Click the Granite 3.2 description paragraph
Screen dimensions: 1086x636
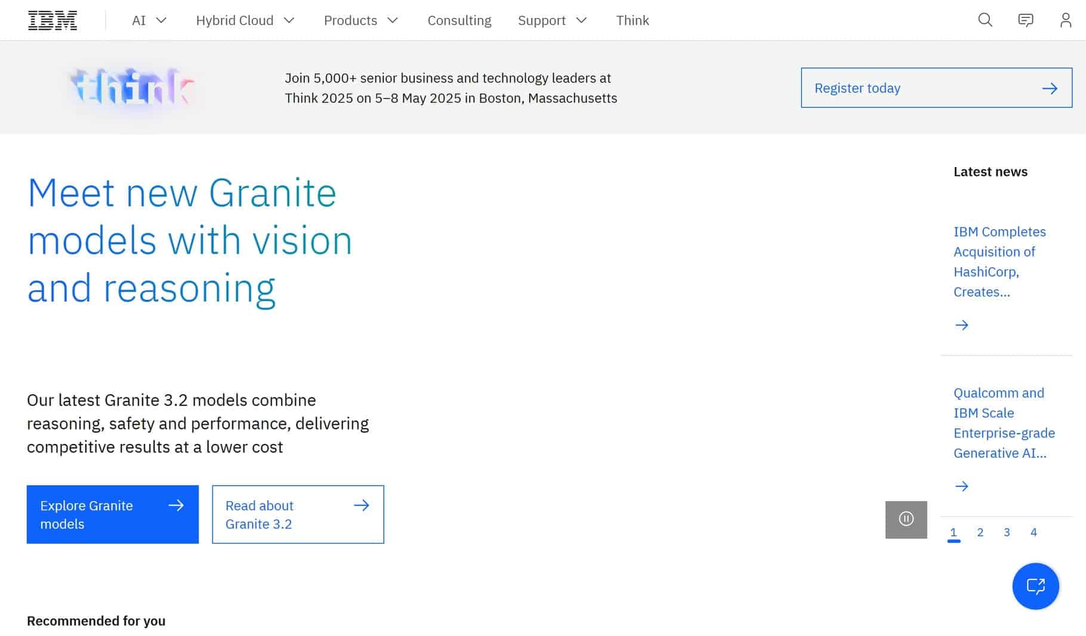(198, 423)
